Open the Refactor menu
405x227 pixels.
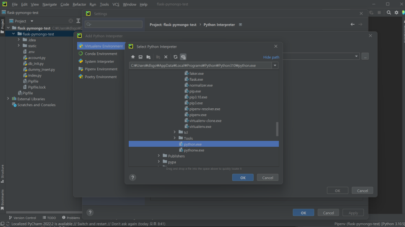pyautogui.click(x=79, y=4)
